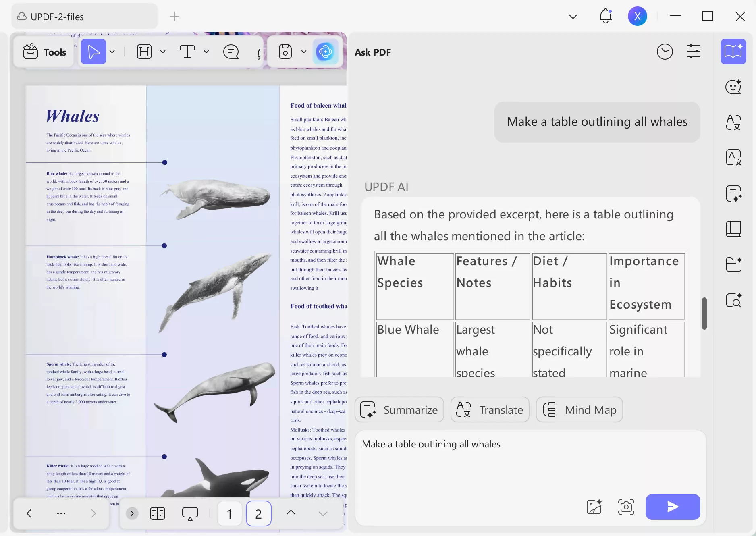The height and width of the screenshot is (536, 756).
Task: Click the image upload icon in chat
Action: click(594, 507)
